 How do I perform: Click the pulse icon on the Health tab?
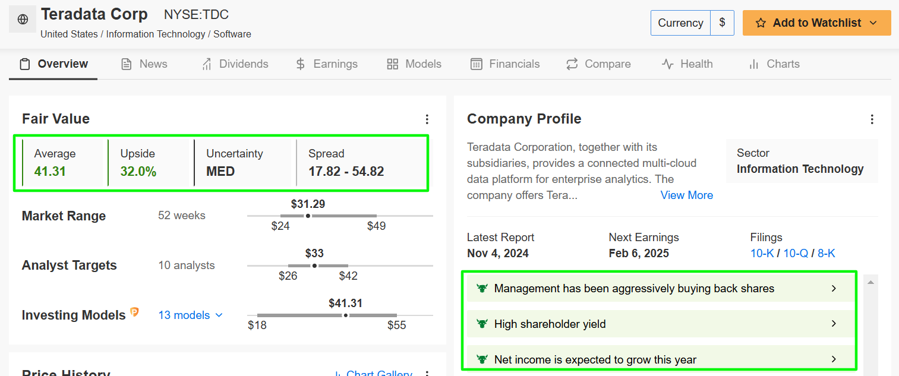tap(668, 64)
